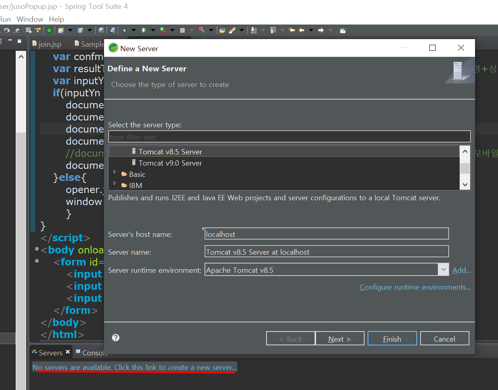Switch to the Console view tab

92,353
